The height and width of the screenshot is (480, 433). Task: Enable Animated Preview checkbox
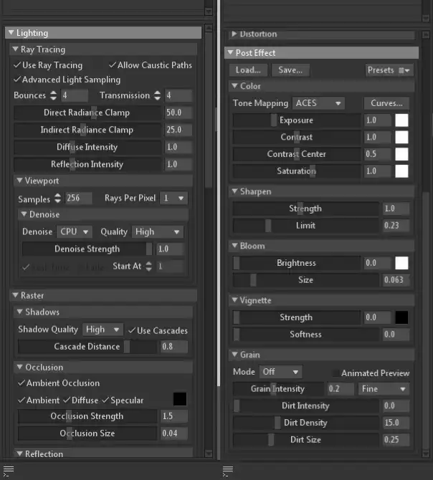(x=336, y=373)
